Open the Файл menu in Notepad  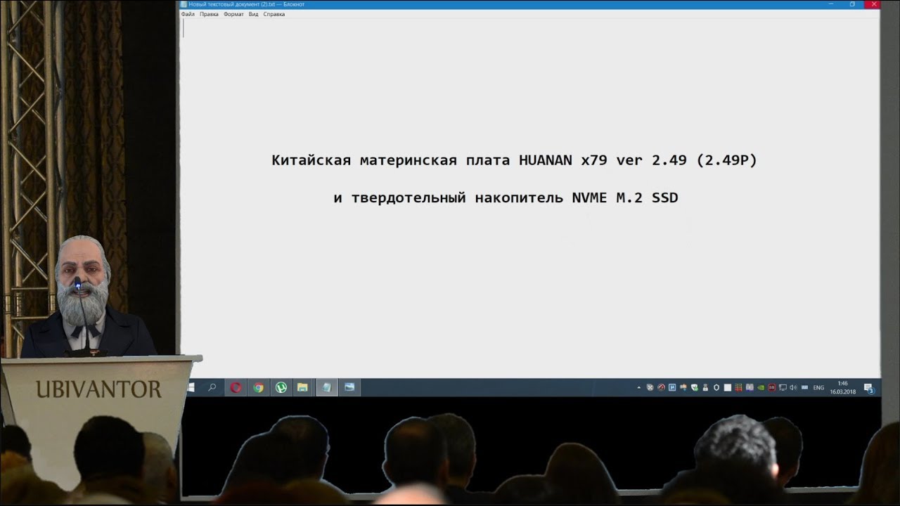pyautogui.click(x=188, y=14)
